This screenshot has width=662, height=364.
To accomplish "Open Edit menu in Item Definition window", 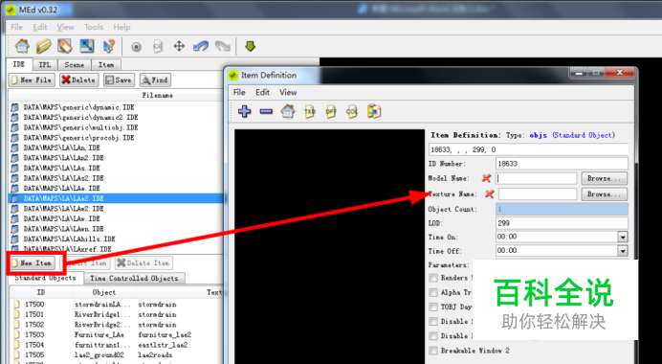I will coord(262,92).
